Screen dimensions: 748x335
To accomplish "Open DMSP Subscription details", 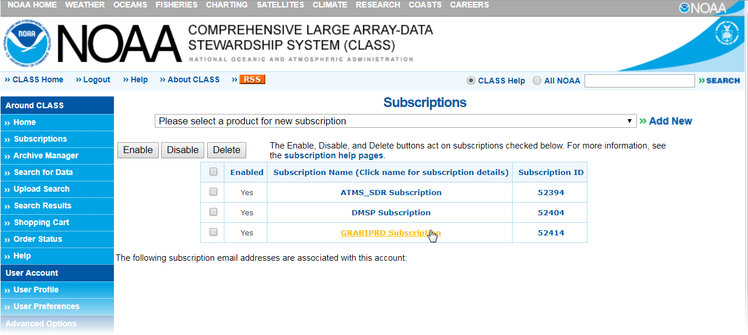I will 391,212.
